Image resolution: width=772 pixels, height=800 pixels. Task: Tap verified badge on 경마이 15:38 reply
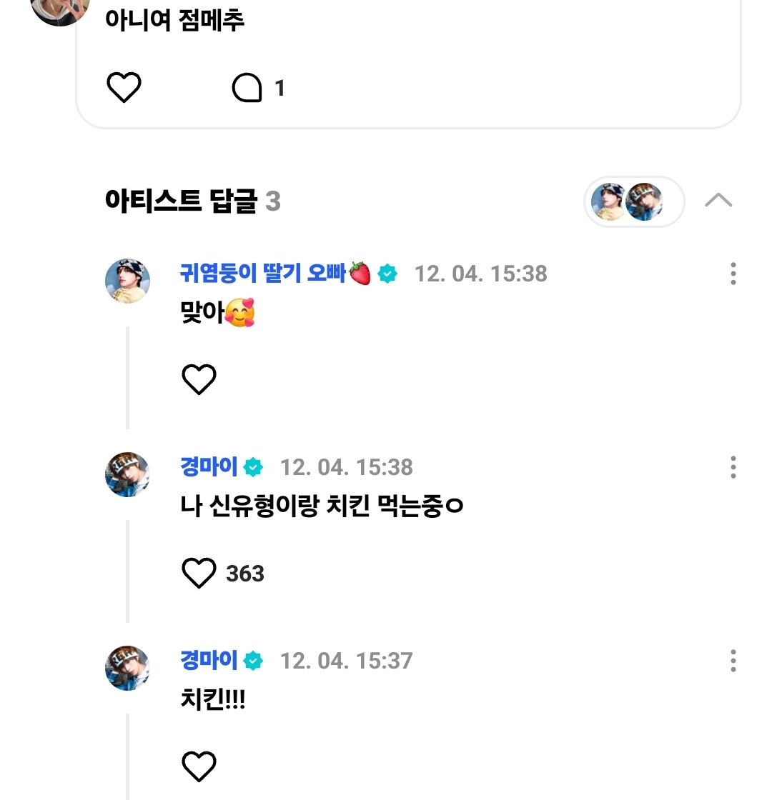point(253,468)
